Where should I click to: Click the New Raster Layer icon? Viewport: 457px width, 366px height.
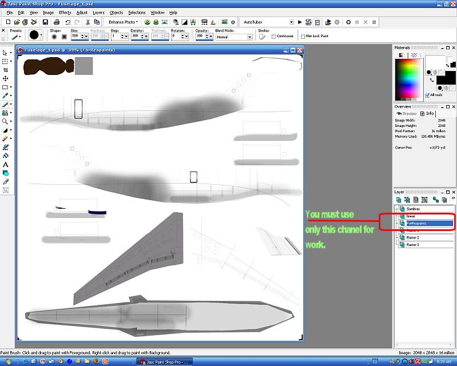tap(400, 200)
